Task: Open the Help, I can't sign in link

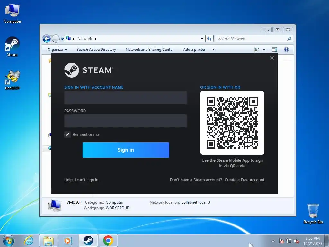Action: click(81, 180)
